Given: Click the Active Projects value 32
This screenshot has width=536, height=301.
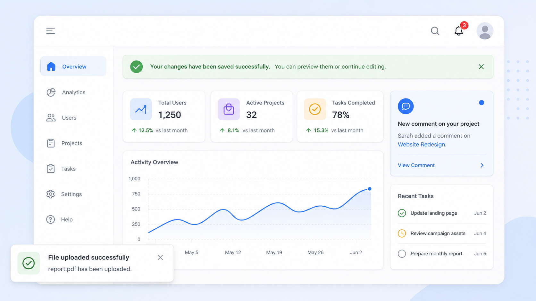Looking at the screenshot, I should point(251,115).
